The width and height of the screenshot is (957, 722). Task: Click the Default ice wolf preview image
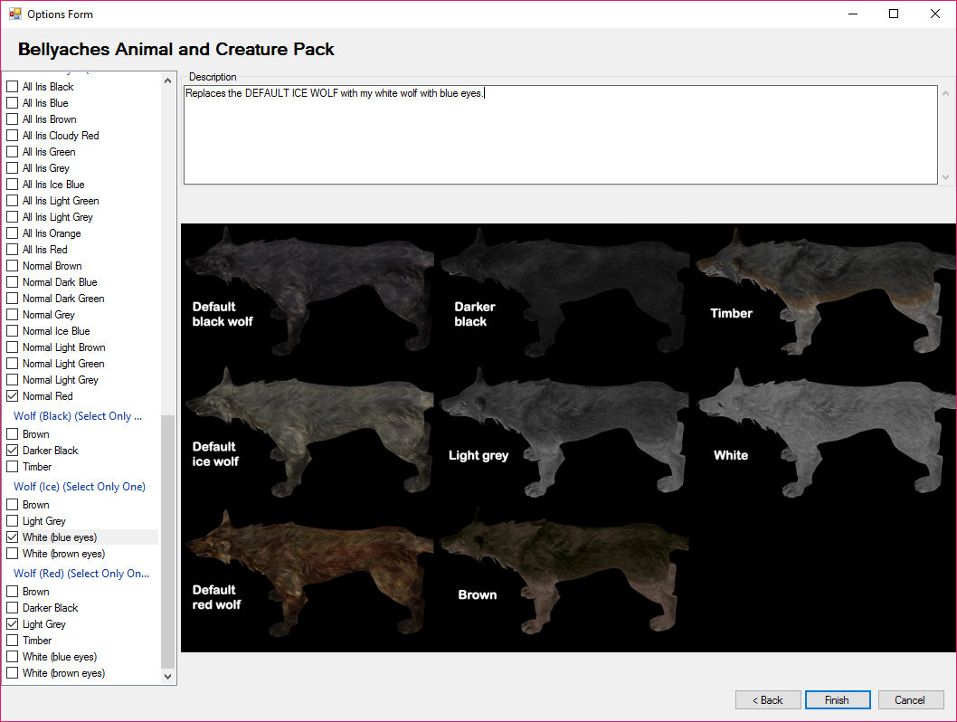(x=308, y=432)
